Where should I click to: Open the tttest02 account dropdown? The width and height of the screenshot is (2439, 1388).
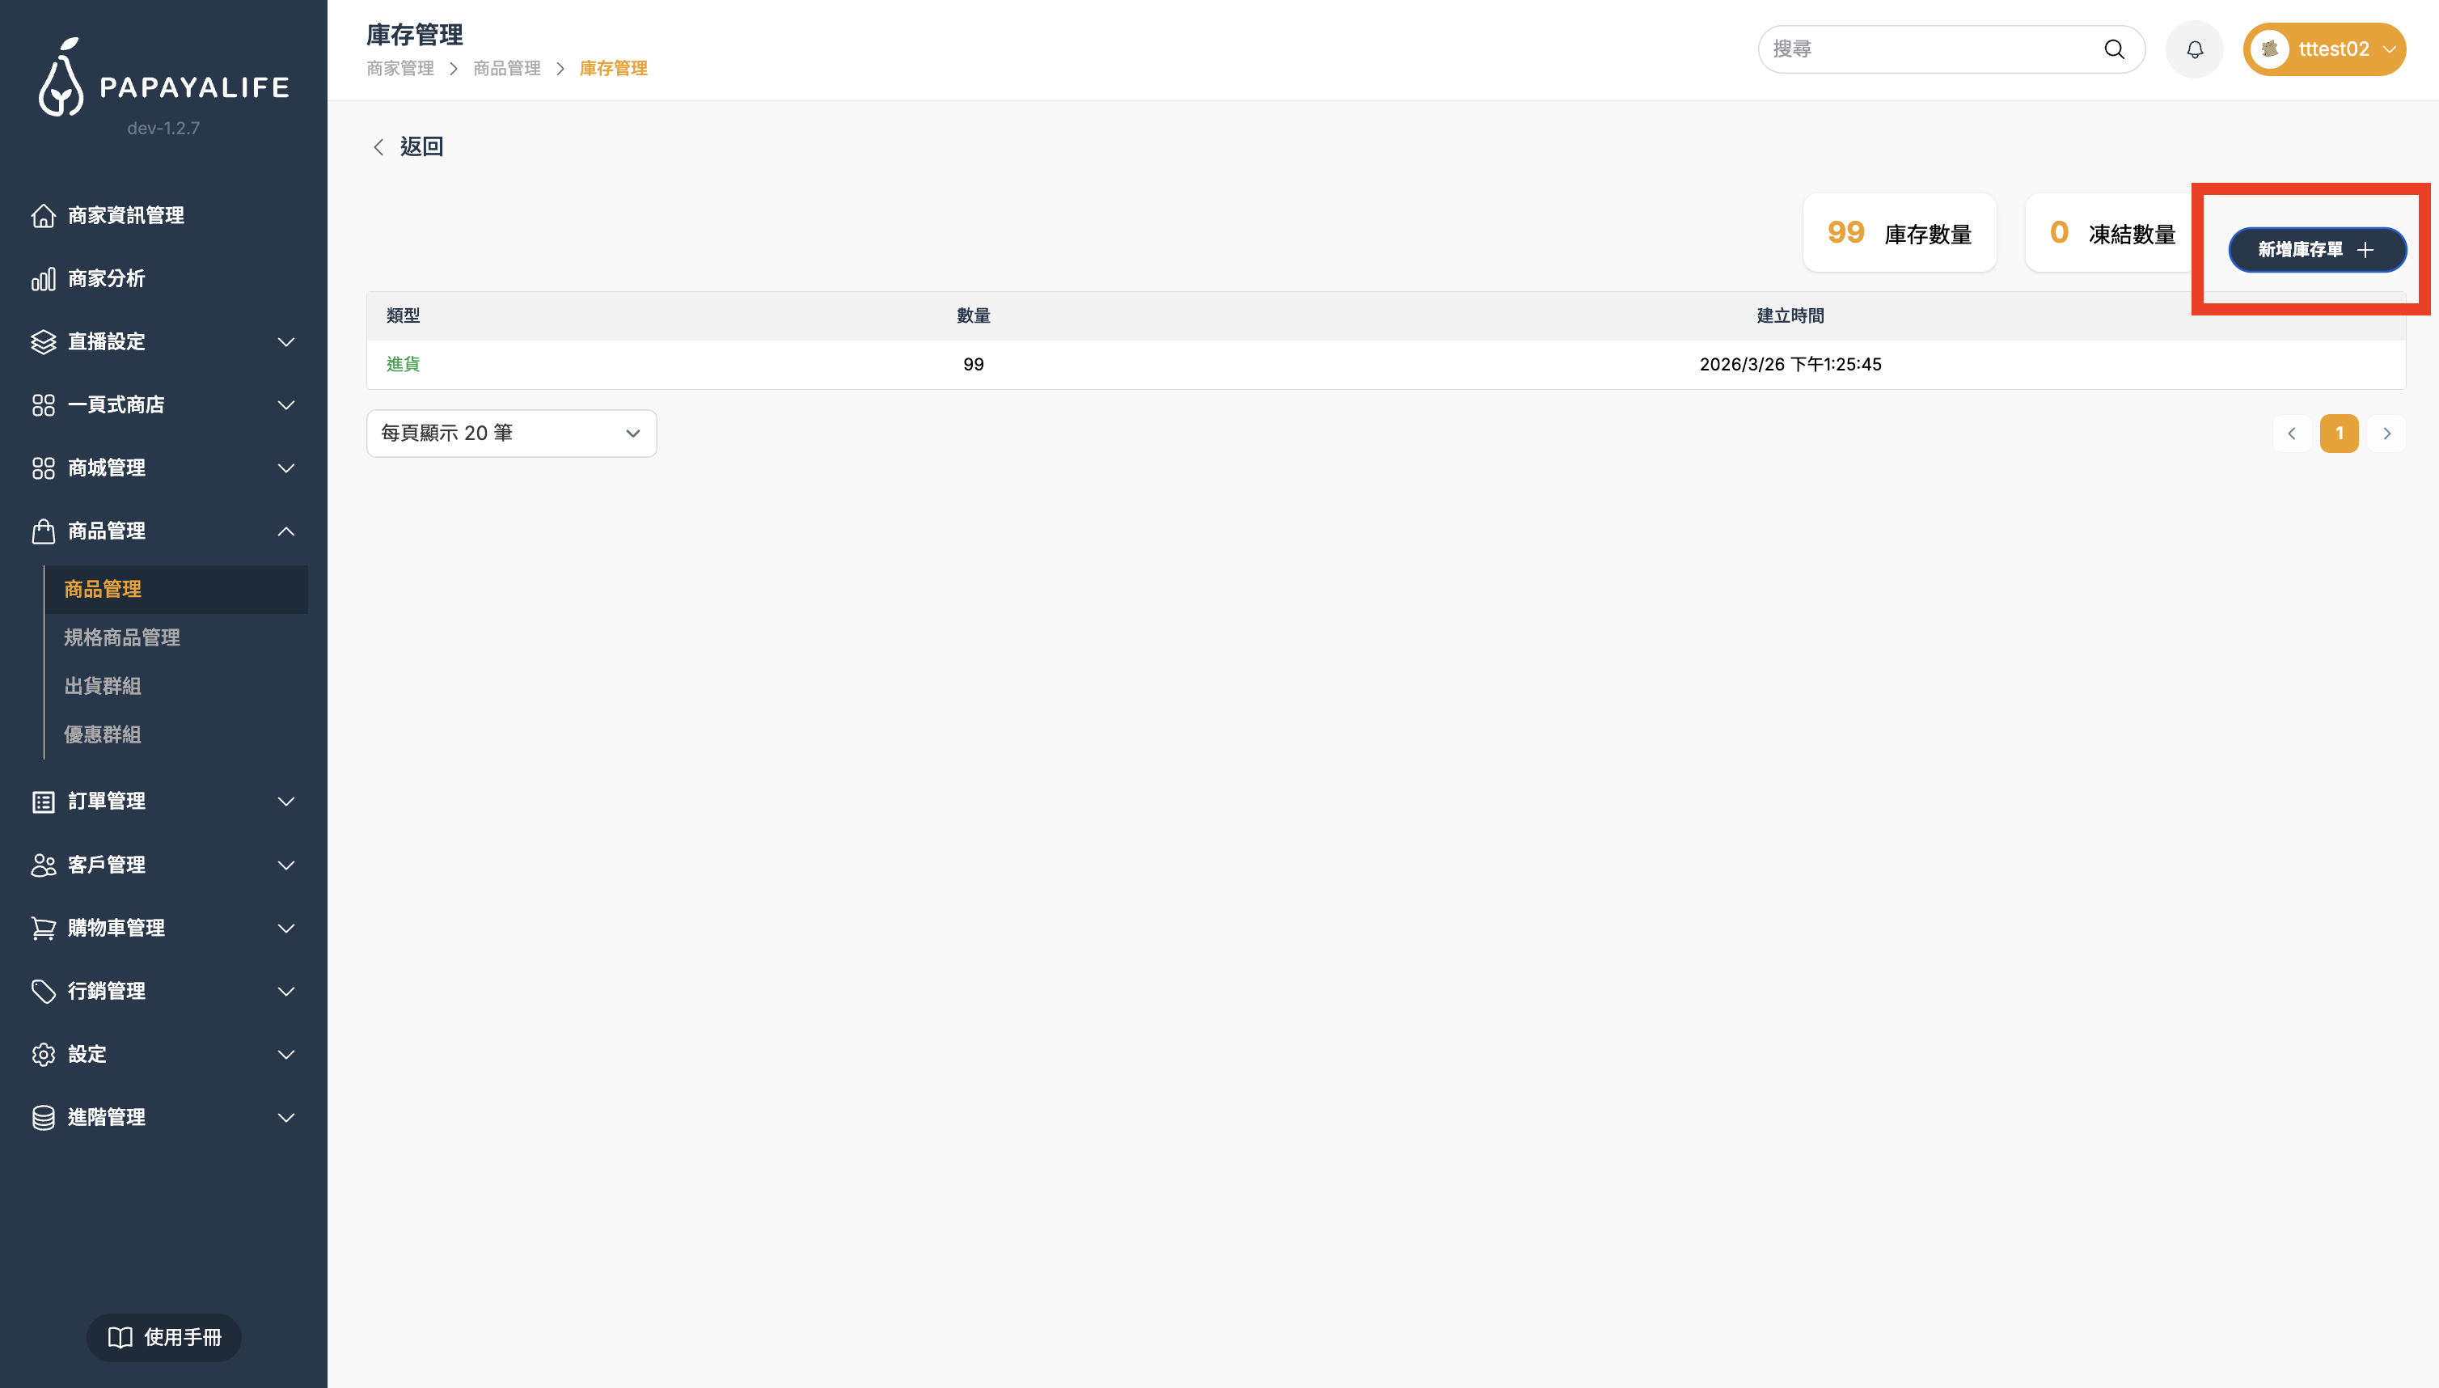pos(2389,49)
